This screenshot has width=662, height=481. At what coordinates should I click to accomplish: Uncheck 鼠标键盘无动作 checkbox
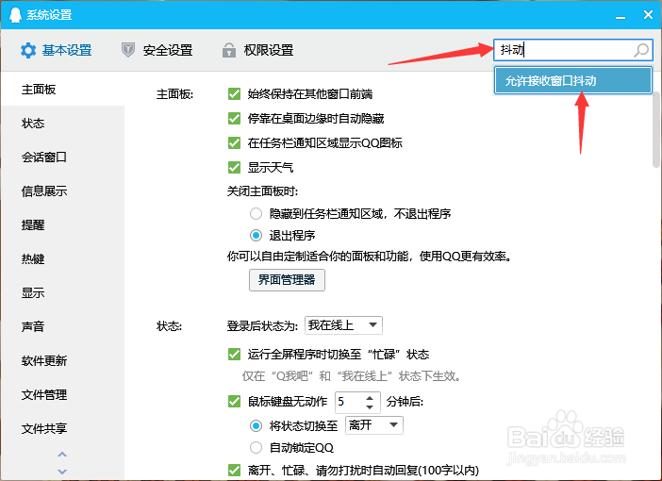[234, 401]
